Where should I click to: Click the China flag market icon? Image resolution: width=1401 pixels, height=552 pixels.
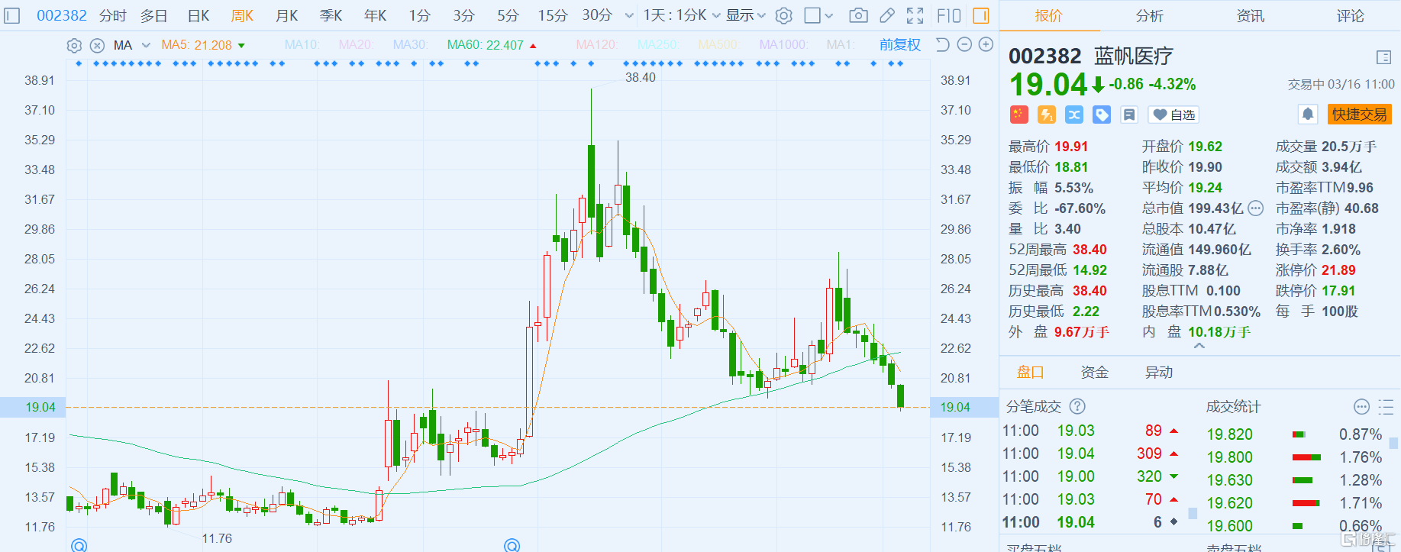pyautogui.click(x=1019, y=115)
